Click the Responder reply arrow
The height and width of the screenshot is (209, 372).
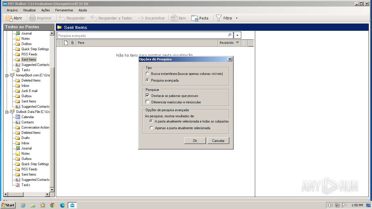point(62,18)
